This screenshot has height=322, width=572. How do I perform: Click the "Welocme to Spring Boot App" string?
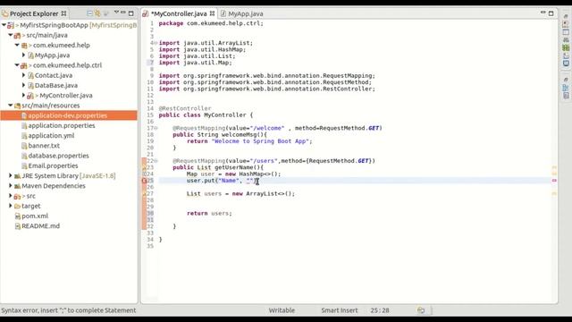pyautogui.click(x=260, y=141)
